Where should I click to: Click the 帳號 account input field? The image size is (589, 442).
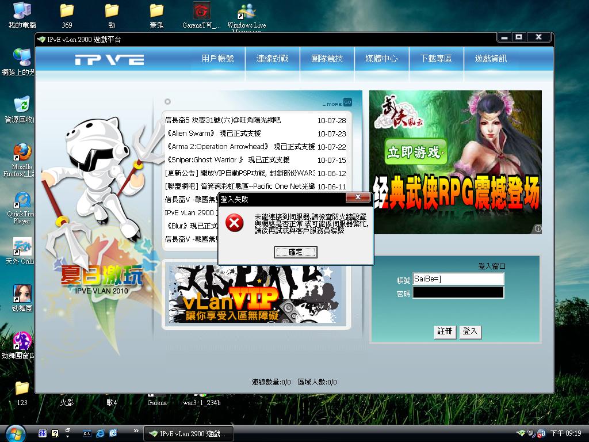coord(458,279)
